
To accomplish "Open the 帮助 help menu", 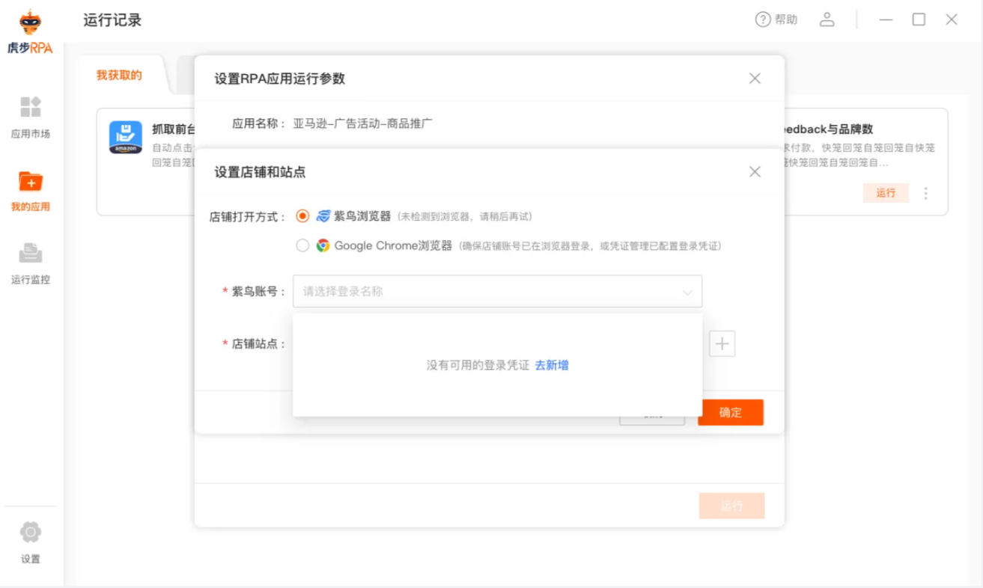I will point(776,20).
